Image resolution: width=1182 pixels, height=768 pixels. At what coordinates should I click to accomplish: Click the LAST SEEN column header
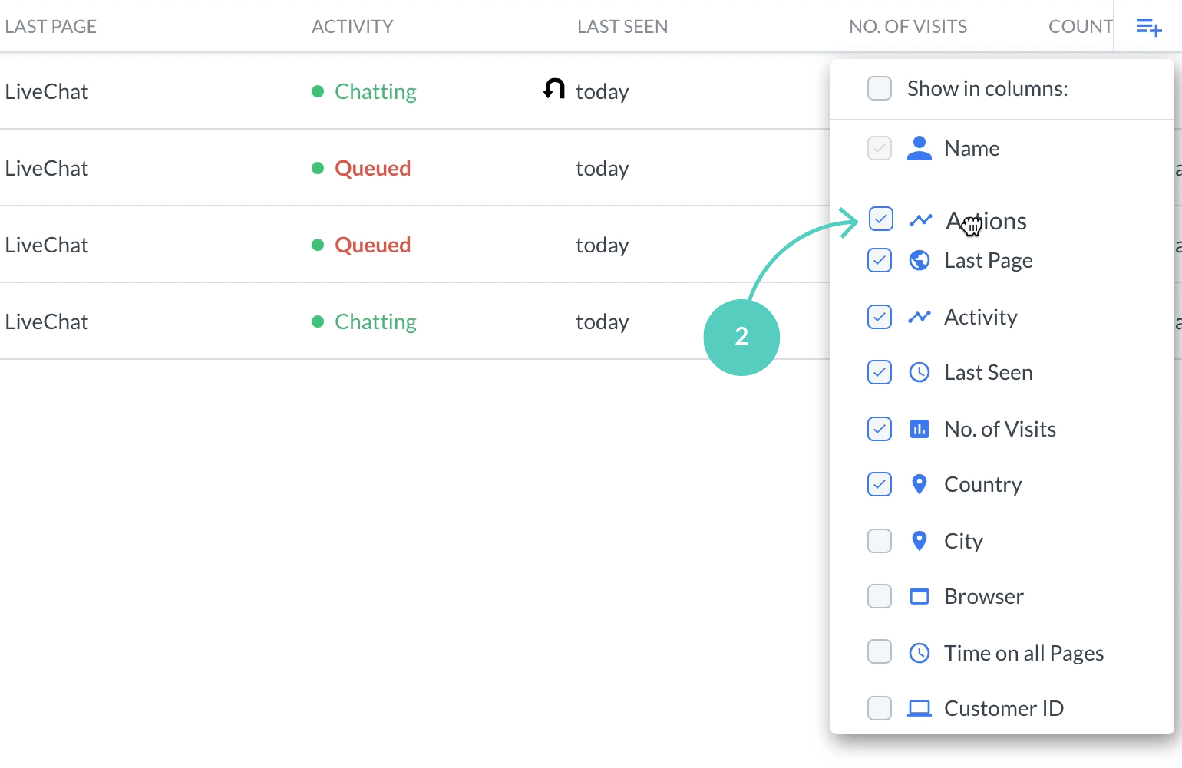tap(622, 27)
